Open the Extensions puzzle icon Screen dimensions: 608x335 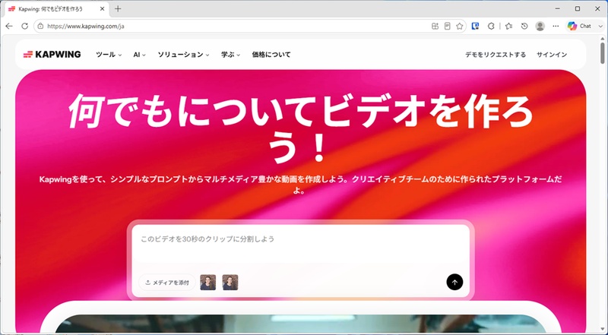pos(491,26)
